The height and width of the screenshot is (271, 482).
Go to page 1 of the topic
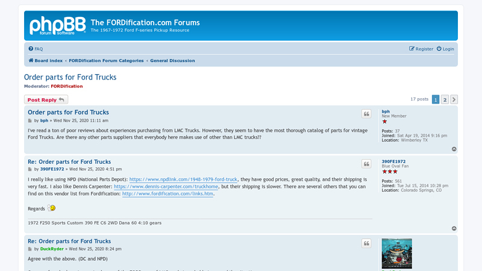pos(435,99)
